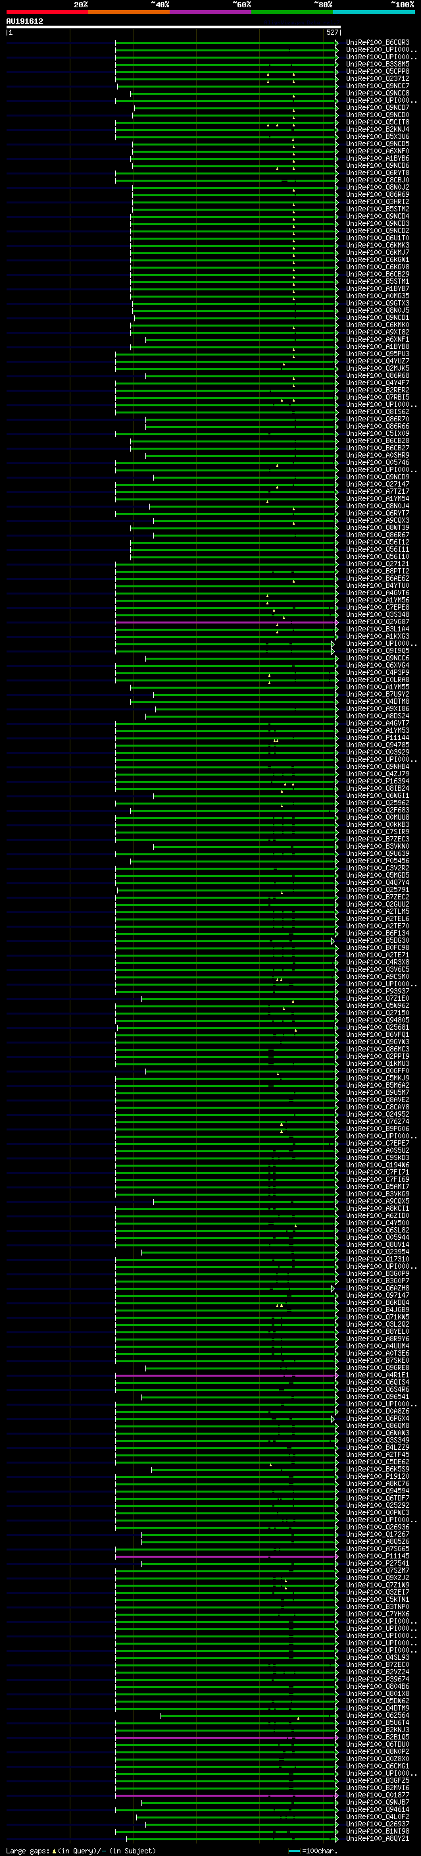Click the end position label 527

point(332,32)
